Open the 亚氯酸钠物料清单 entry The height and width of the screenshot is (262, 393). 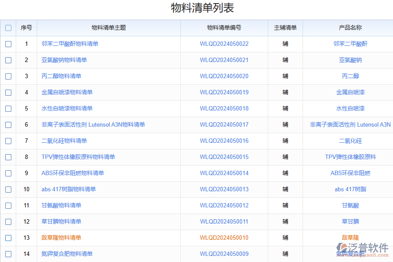click(x=64, y=60)
